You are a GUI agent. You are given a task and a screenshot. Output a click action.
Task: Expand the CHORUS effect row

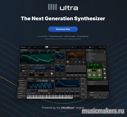pos(96,56)
